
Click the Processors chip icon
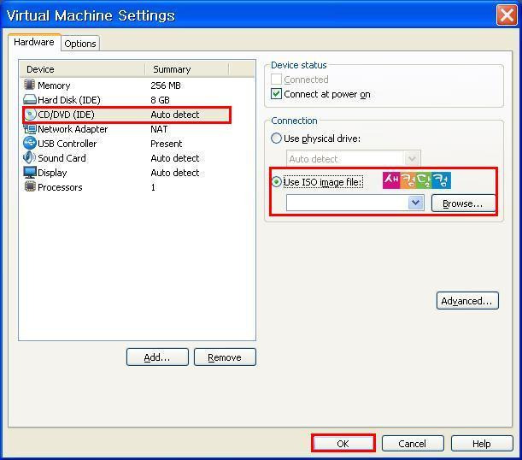click(30, 186)
